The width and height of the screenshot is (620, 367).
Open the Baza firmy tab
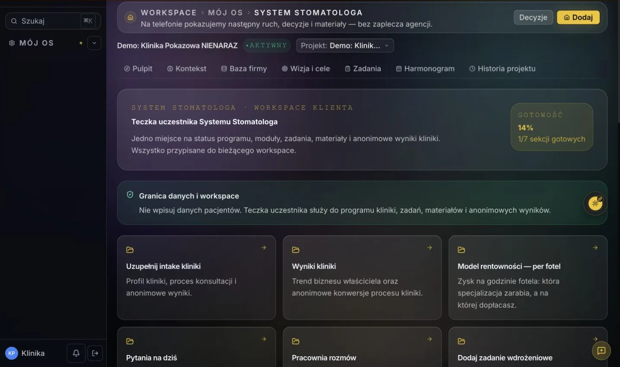[244, 69]
